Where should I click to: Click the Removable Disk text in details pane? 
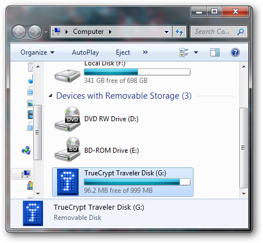pos(77,218)
